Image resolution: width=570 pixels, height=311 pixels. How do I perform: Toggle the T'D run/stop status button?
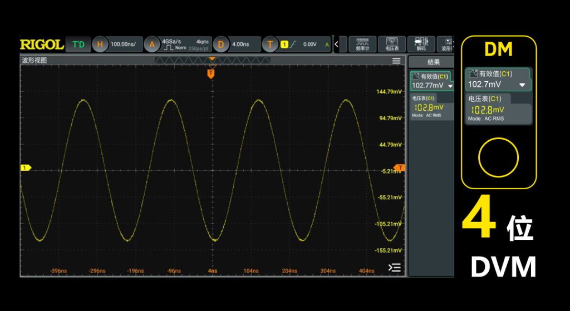[x=78, y=44]
